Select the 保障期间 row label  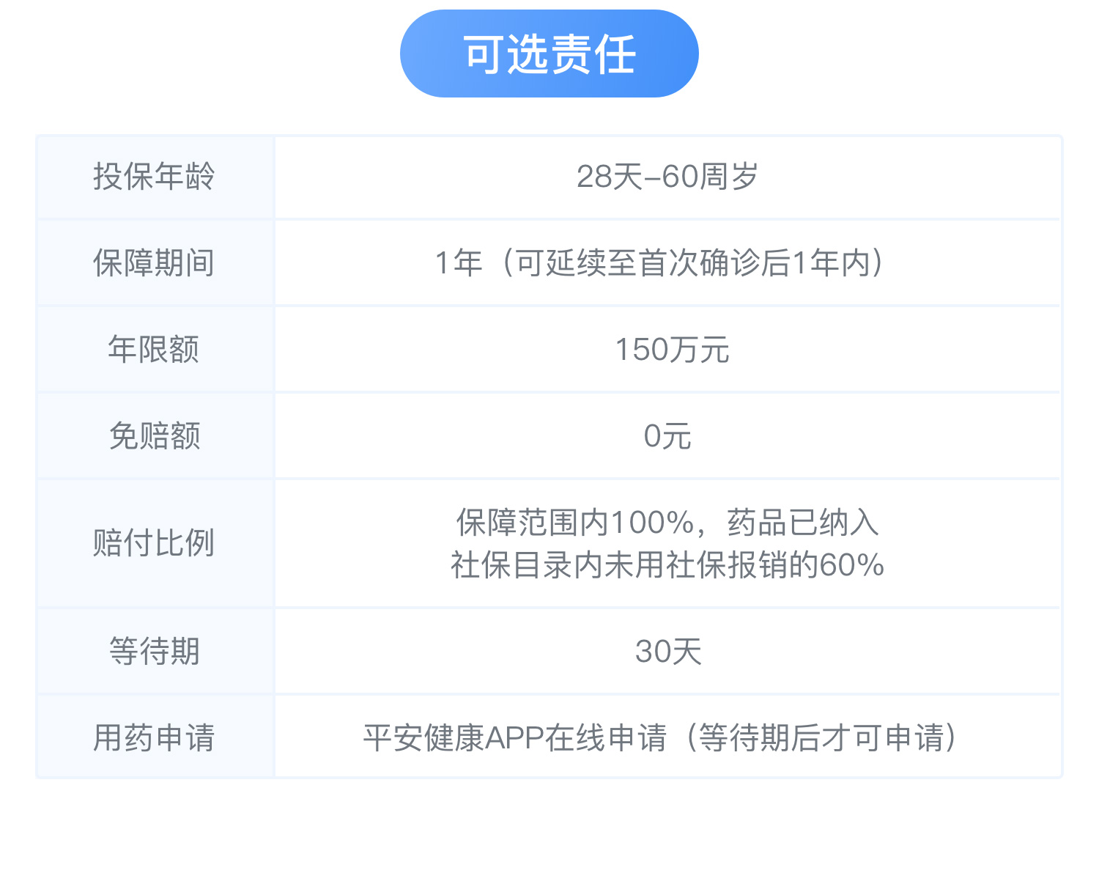pyautogui.click(x=154, y=263)
